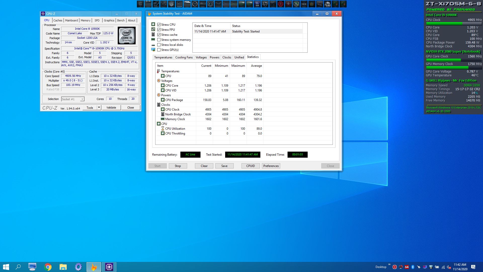Expand the taskbar Desktop toolbar chevron
Viewport: 483px width, 272px height.
click(389, 264)
